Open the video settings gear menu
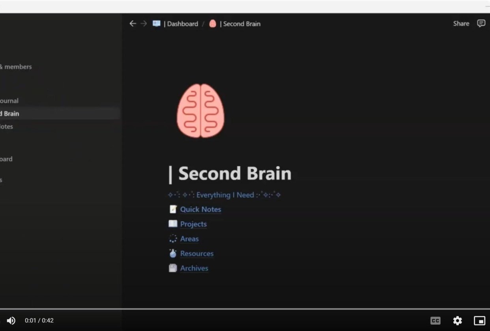490x331 pixels. tap(457, 321)
